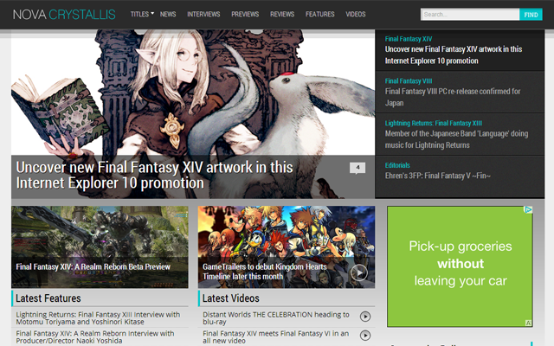Click play icon beside Distant Worlds video
Image resolution: width=554 pixels, height=346 pixels.
tap(364, 317)
